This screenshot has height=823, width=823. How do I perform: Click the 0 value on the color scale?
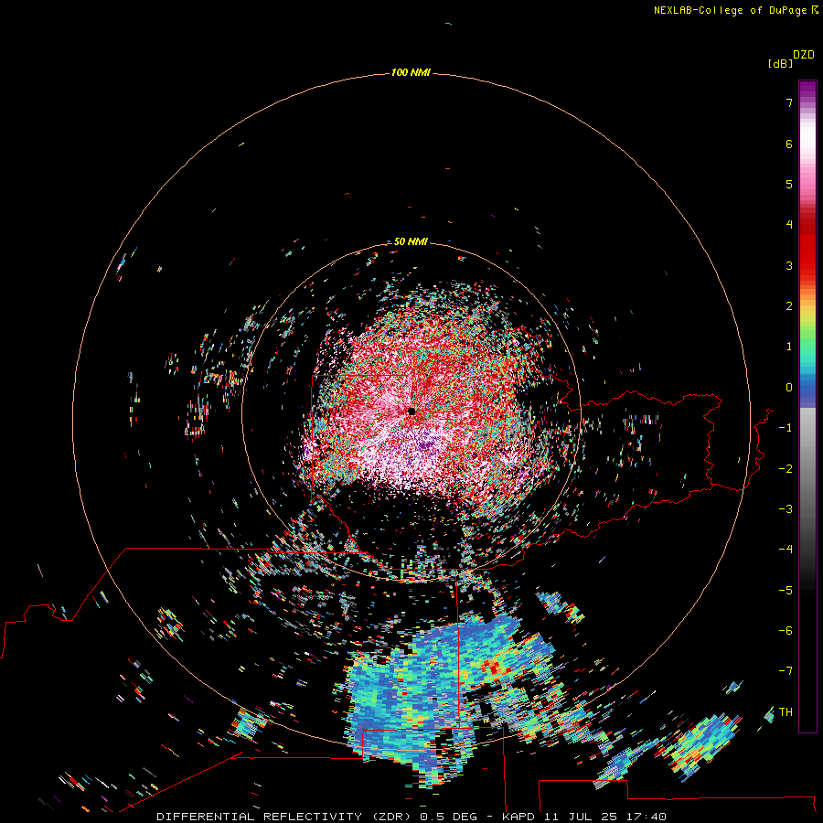click(789, 388)
